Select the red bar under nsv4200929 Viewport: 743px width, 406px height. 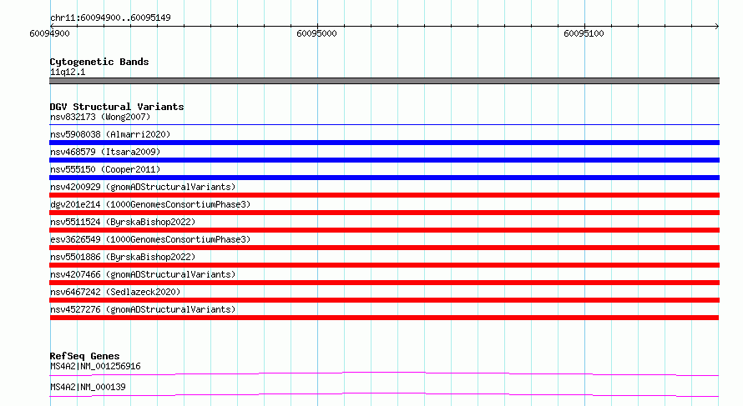pos(384,195)
